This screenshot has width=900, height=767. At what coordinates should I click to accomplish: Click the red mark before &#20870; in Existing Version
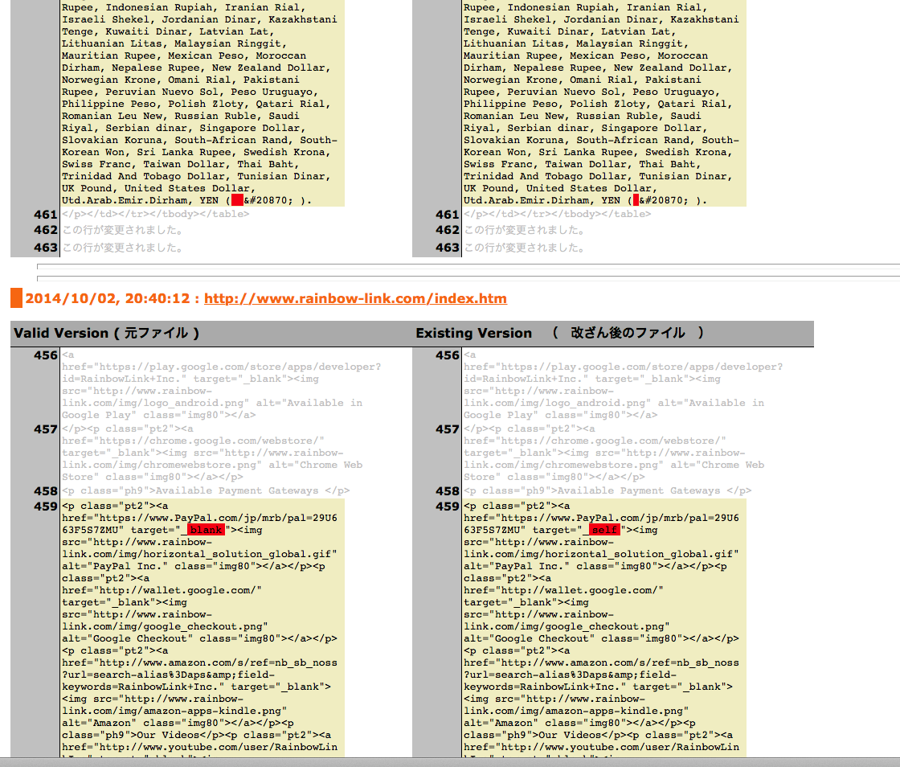coord(636,200)
